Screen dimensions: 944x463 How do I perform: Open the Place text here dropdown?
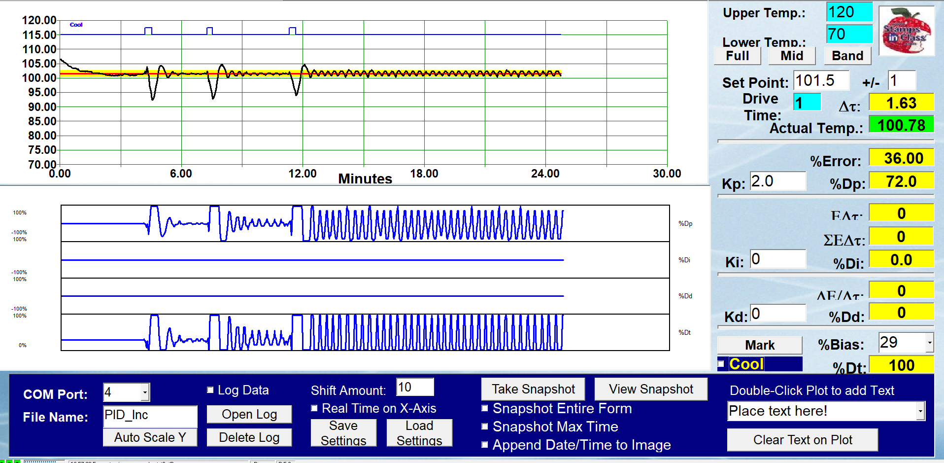click(920, 411)
